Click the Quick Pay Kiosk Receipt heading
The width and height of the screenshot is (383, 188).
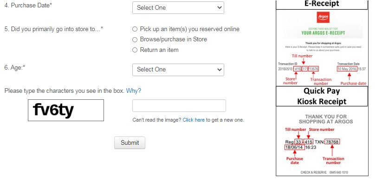pyautogui.click(x=322, y=96)
